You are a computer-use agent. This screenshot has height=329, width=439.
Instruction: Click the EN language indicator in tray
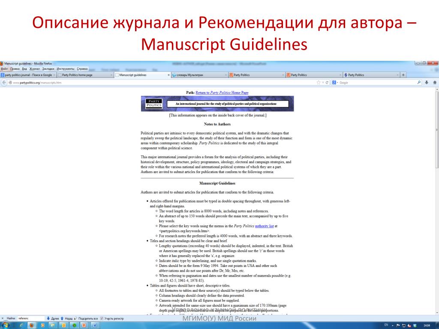tap(386, 325)
